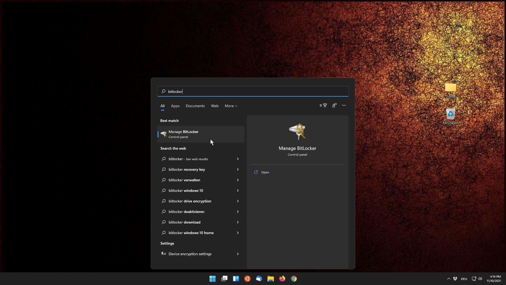The image size is (506, 285).
Task: Select 'bitlocker recovery key' web suggestion
Action: 201,169
